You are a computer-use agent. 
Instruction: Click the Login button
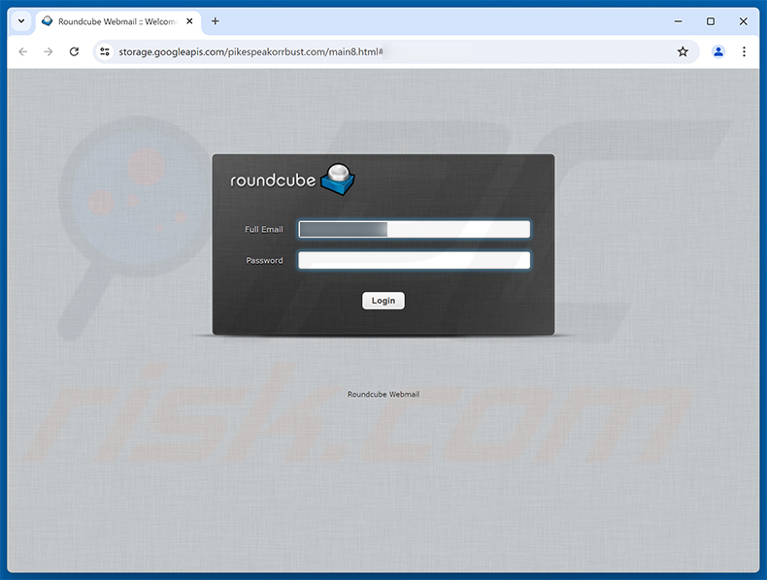tap(383, 301)
